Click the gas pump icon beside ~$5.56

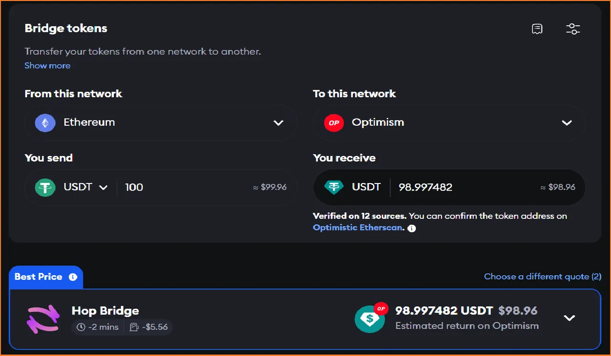pos(134,327)
